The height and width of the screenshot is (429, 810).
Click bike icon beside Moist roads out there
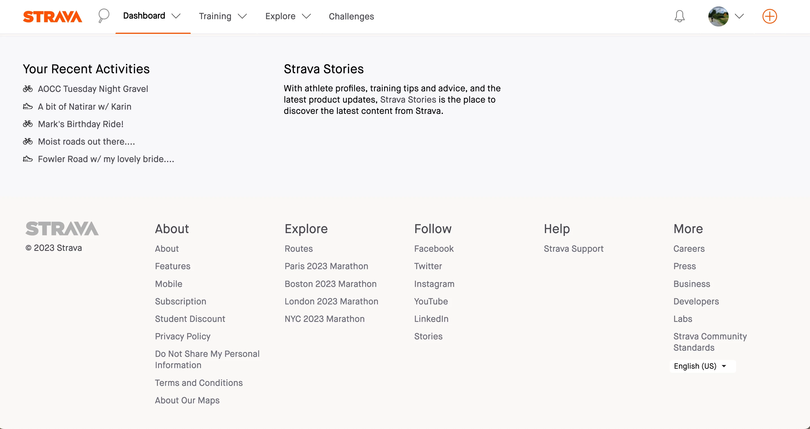[28, 141]
